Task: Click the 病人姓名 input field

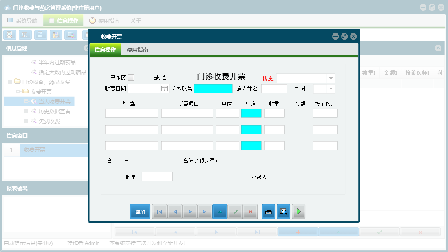Action: pos(274,88)
